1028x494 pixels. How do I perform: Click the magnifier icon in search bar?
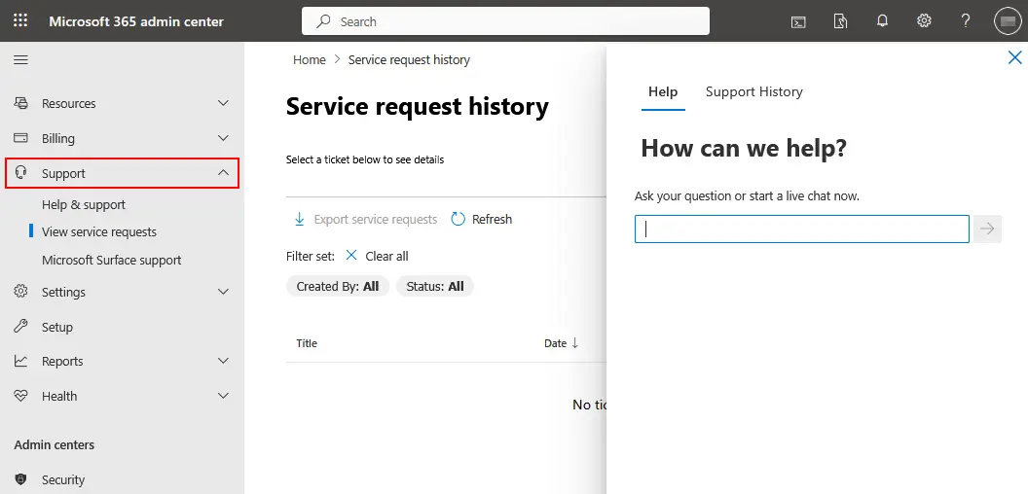click(323, 21)
